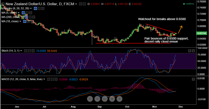
Task: Click the Stoch value 74.0590
Action: click(x=41, y=51)
